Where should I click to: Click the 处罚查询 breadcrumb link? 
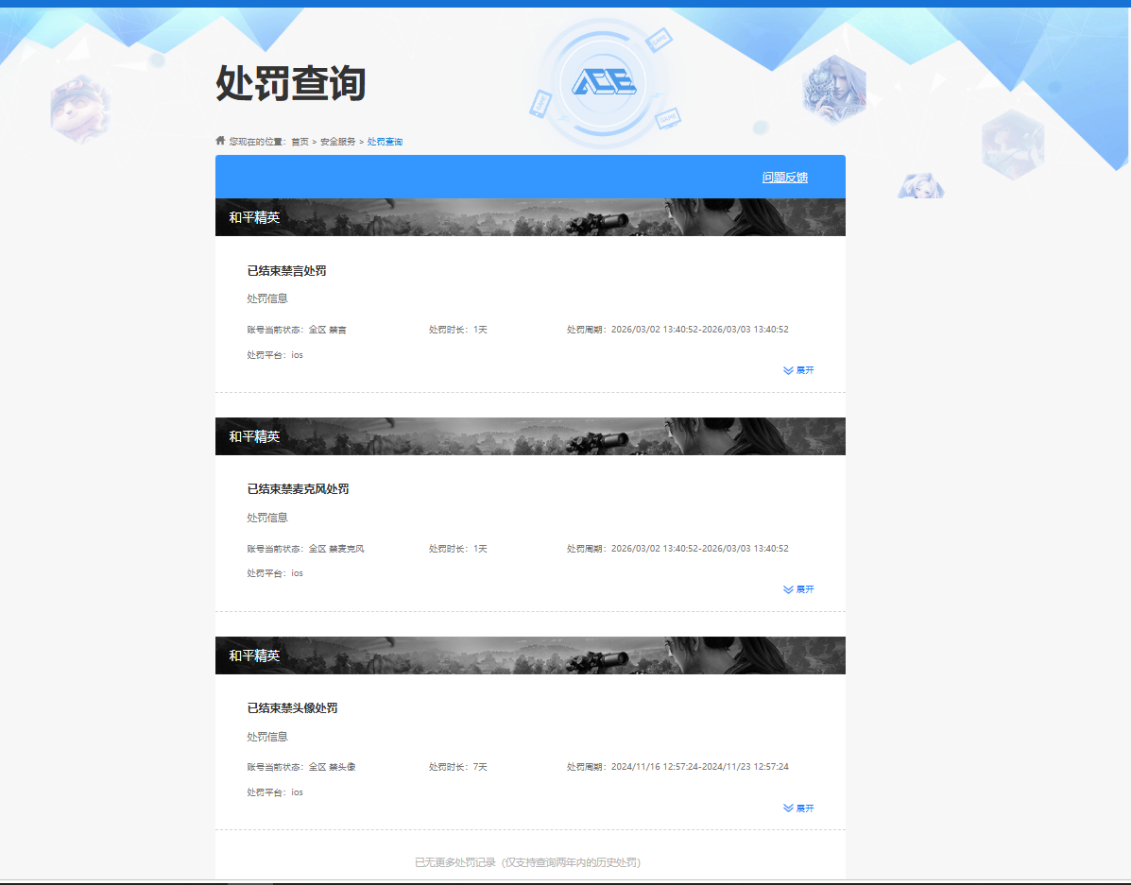(384, 141)
